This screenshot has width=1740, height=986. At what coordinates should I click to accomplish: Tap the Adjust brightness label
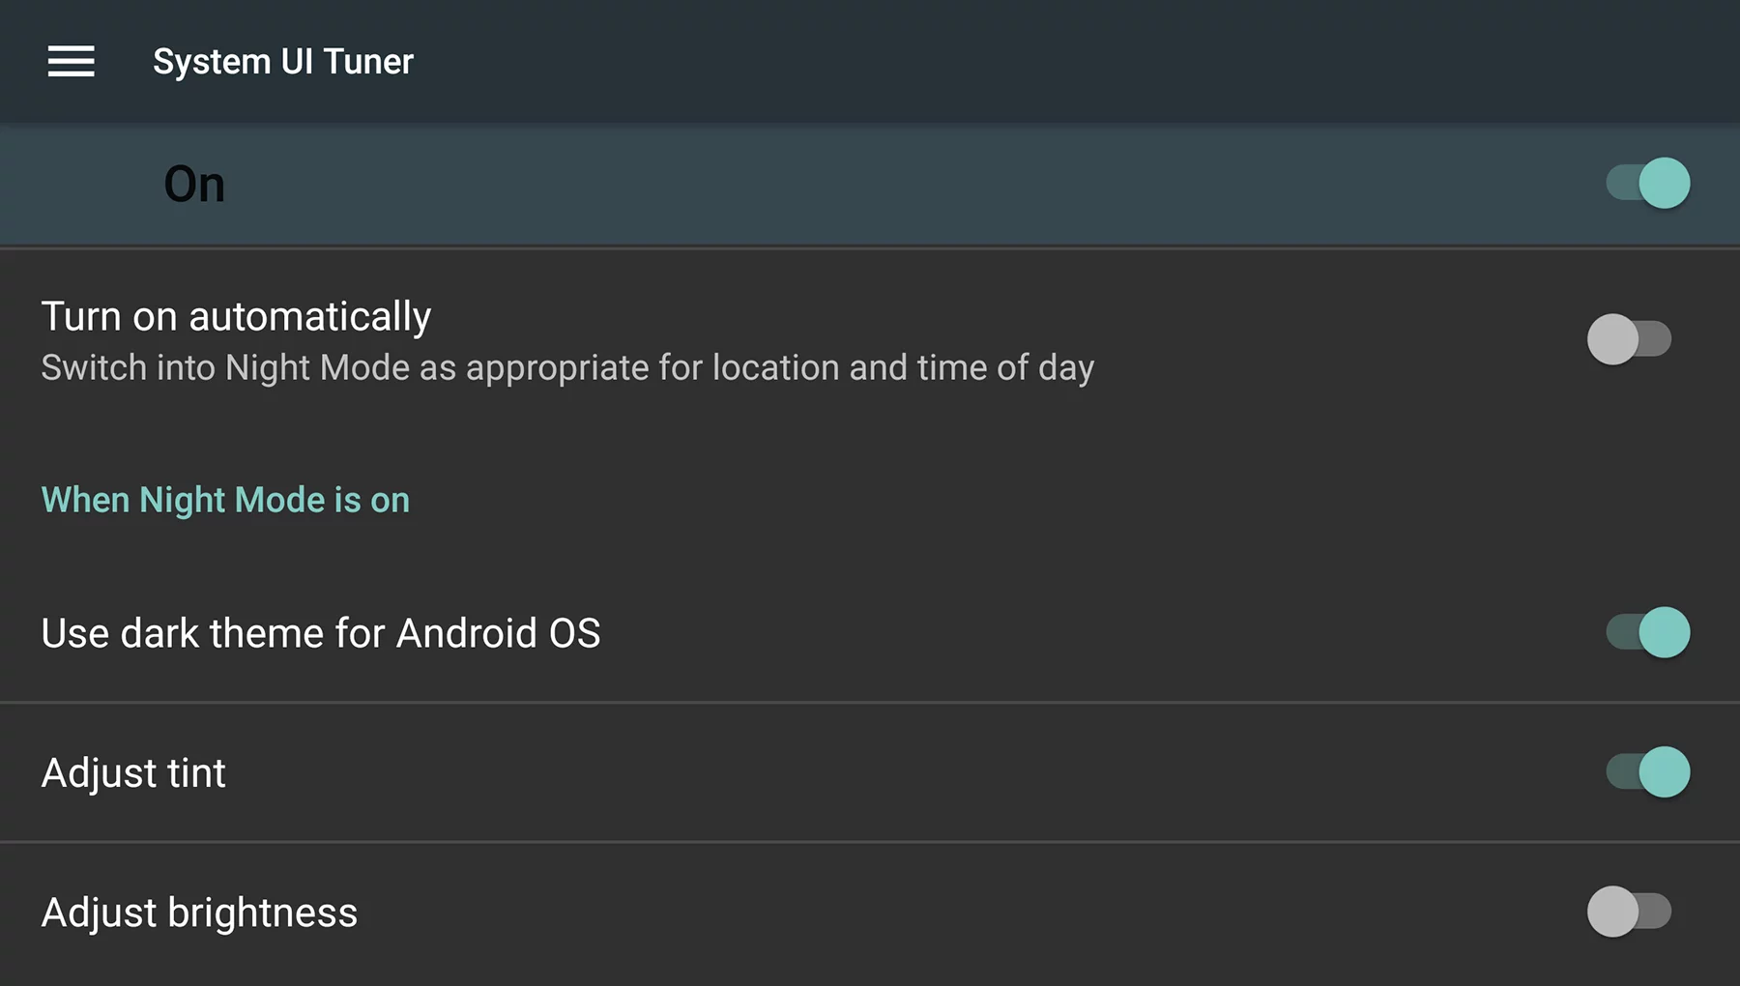(x=199, y=912)
